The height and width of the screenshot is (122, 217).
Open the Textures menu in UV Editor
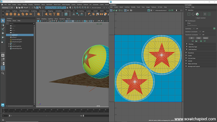[x=154, y=7]
